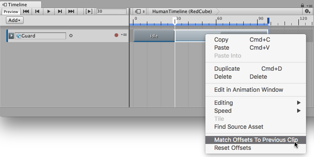This screenshot has width=314, height=157.
Task: Enable recording on the Guard track
Action: coord(116,35)
